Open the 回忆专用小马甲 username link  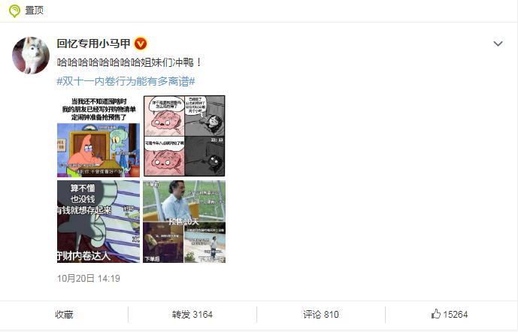coord(94,44)
